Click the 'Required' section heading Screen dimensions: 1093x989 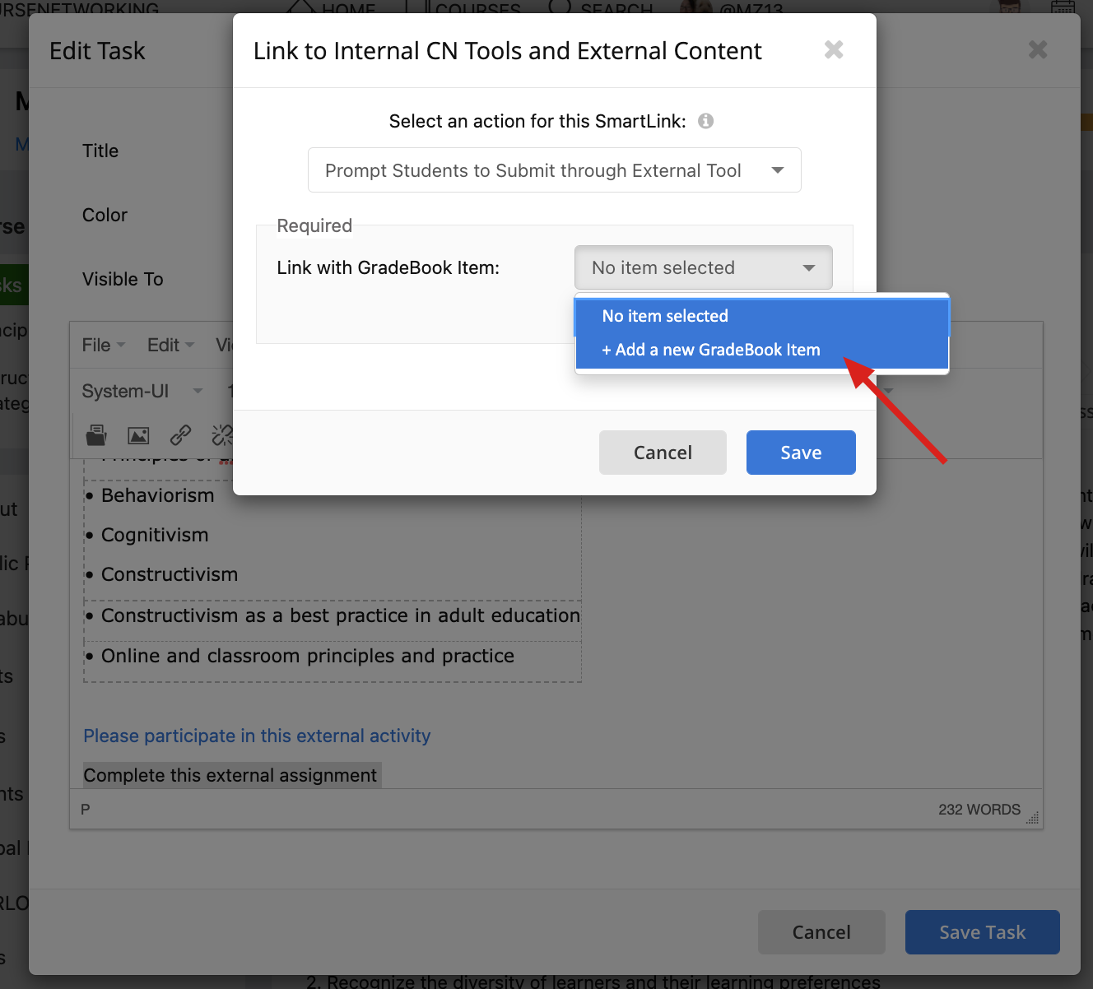314,225
